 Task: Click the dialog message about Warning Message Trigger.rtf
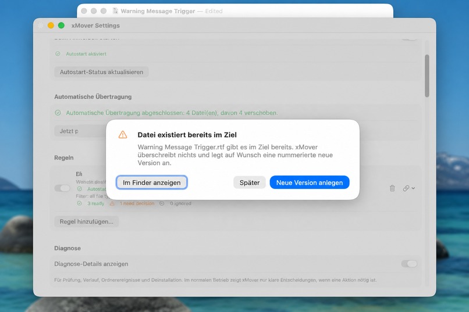[x=235, y=155]
